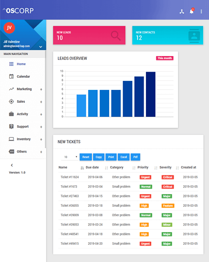Open Ticket #36055 row
Screen dimensions: 209x262
point(128,206)
